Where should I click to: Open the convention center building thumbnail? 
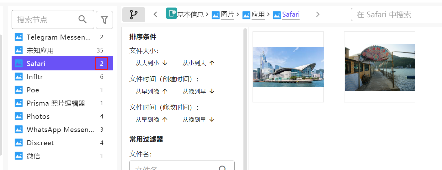(x=288, y=67)
